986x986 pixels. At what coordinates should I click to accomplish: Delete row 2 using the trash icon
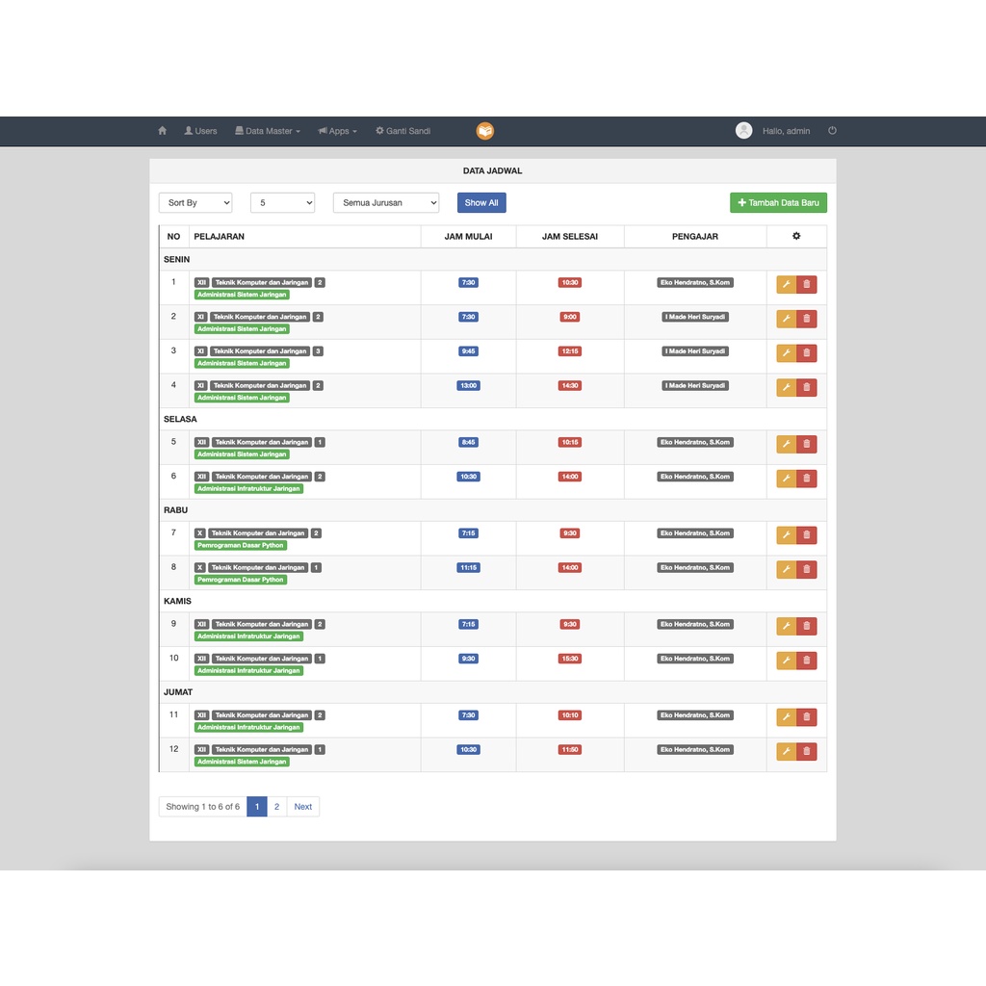click(807, 319)
